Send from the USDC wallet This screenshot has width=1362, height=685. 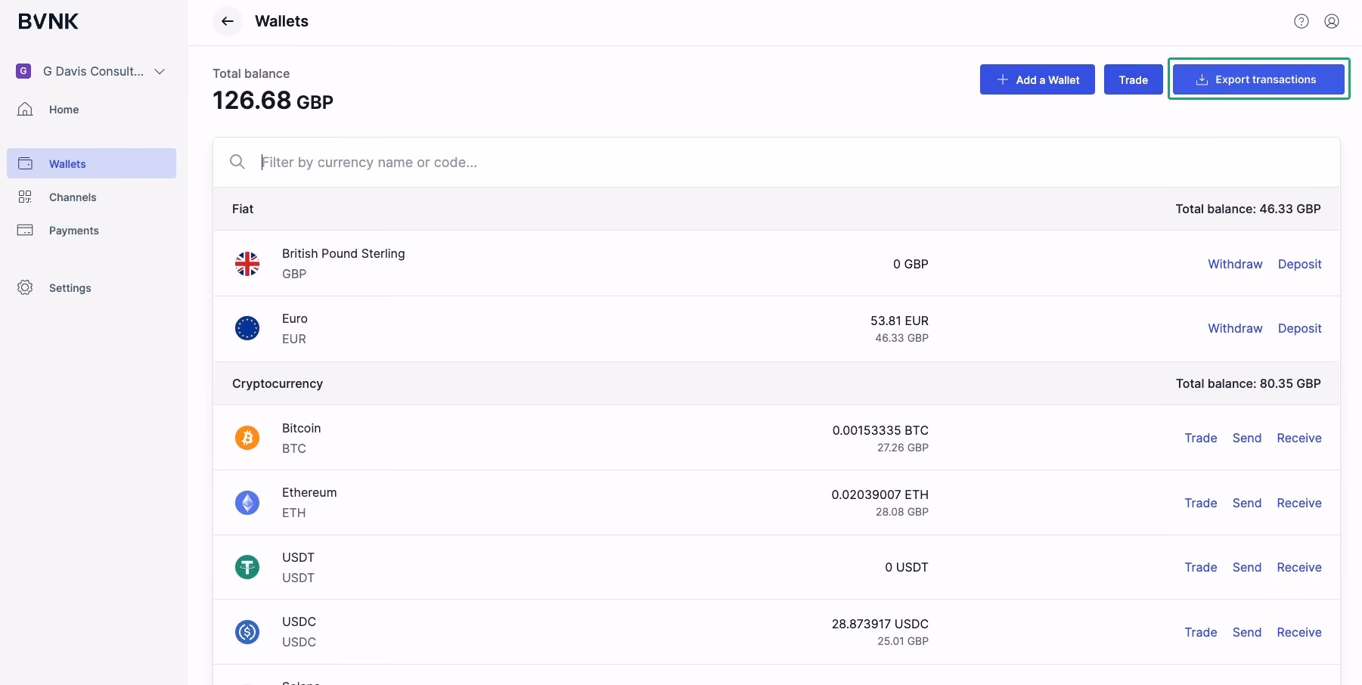pyautogui.click(x=1247, y=632)
